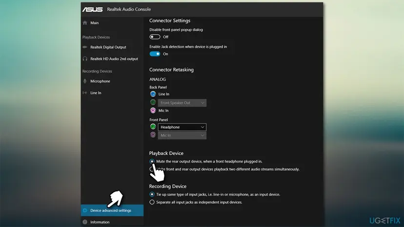Click the Line In sidebar icon

point(85,93)
